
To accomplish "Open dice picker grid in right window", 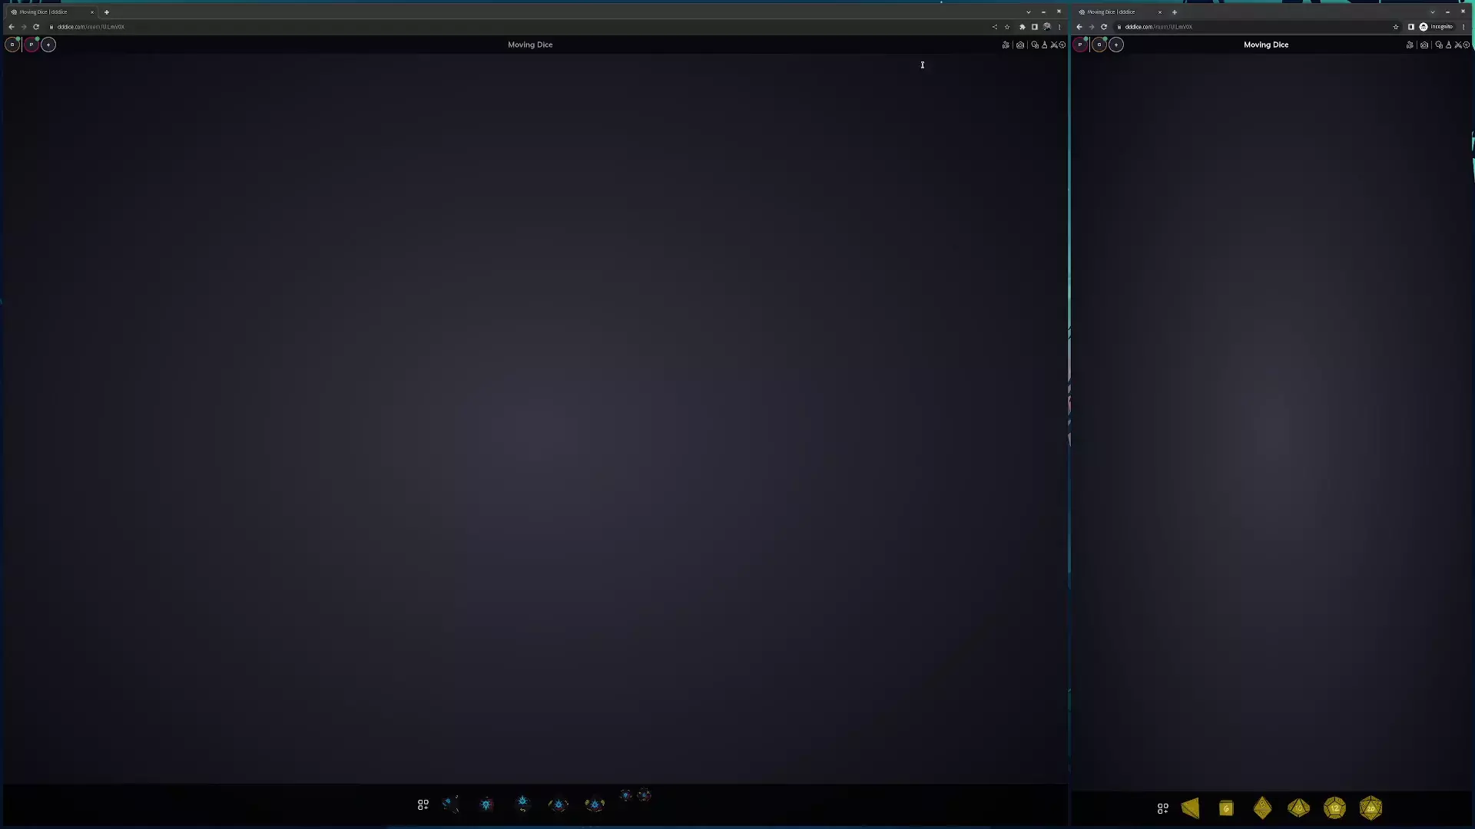I will pos(1162,808).
